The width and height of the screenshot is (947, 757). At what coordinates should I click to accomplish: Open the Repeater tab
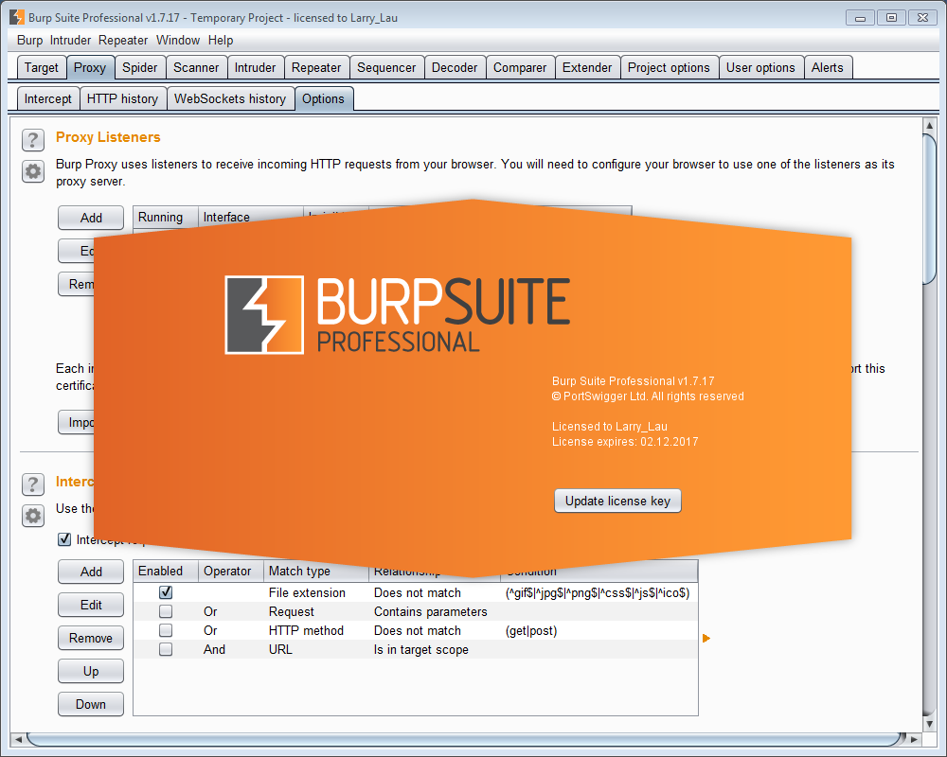pyautogui.click(x=316, y=67)
